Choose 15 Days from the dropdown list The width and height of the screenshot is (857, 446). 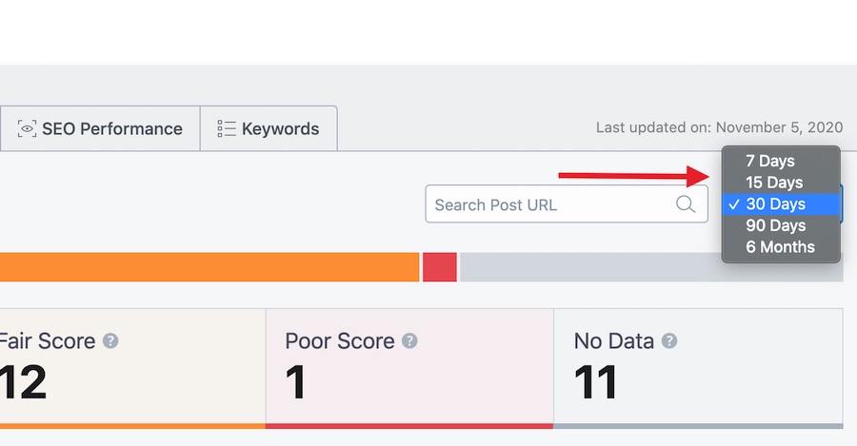(x=781, y=183)
